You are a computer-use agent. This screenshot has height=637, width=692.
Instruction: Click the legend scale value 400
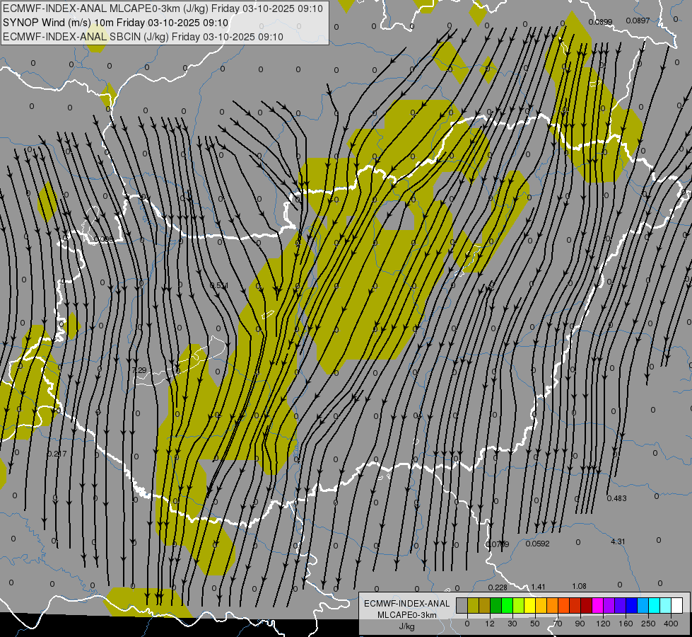click(x=671, y=624)
